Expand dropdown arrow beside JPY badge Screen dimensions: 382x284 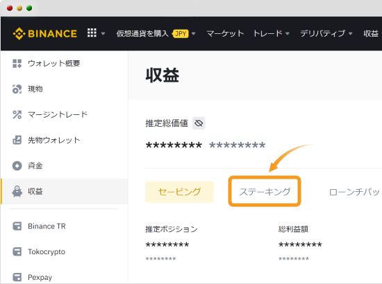pyautogui.click(x=194, y=33)
